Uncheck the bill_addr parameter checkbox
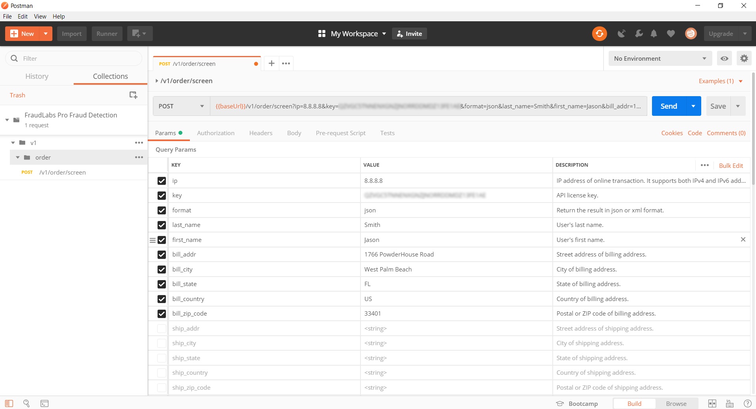Viewport: 756px width, 409px height. click(x=162, y=255)
